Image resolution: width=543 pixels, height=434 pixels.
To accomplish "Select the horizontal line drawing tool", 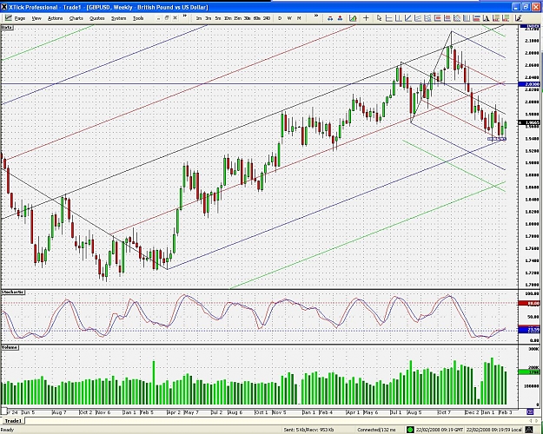I will (389, 18).
